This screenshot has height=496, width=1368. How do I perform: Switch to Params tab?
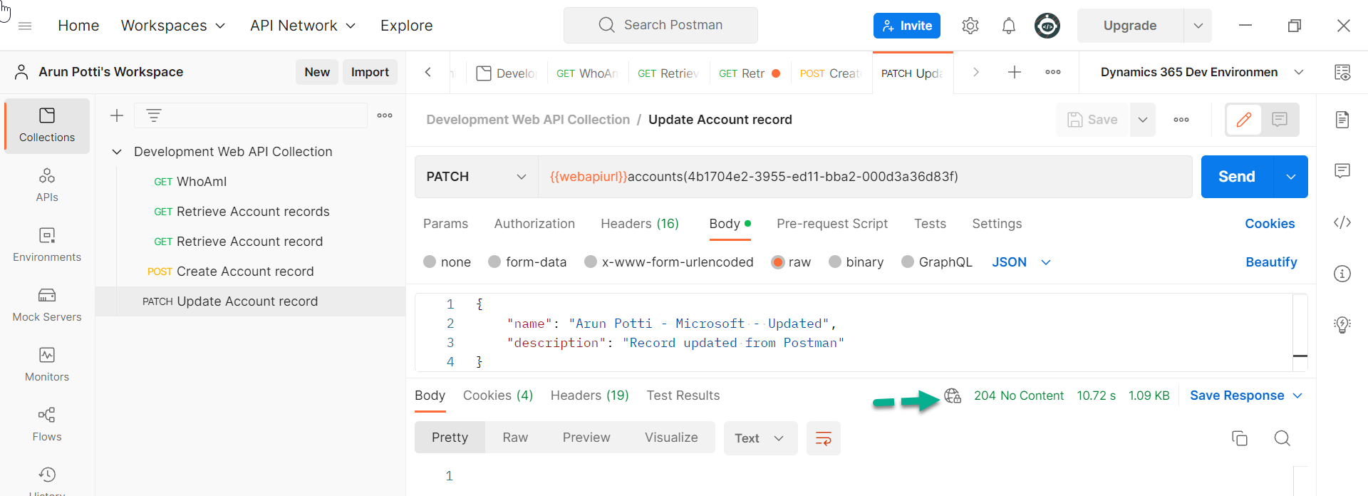[446, 224]
